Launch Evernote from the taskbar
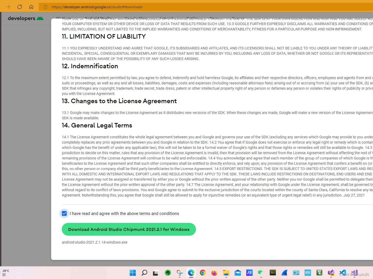The width and height of the screenshot is (373, 279). (168, 273)
